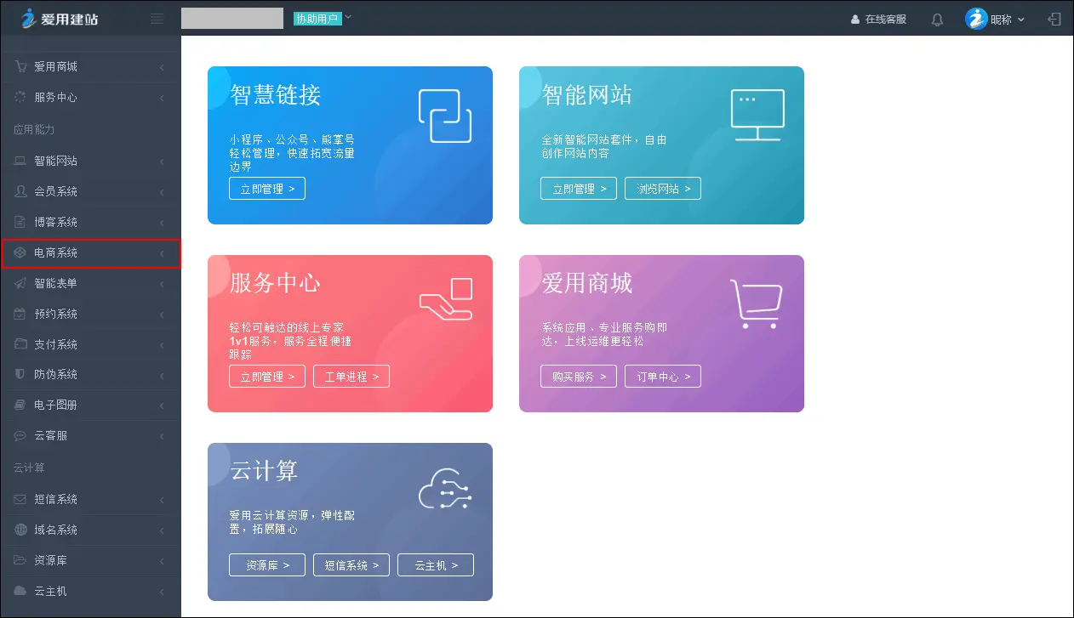
Task: Click the 爱用建站 logo
Action: click(60, 18)
